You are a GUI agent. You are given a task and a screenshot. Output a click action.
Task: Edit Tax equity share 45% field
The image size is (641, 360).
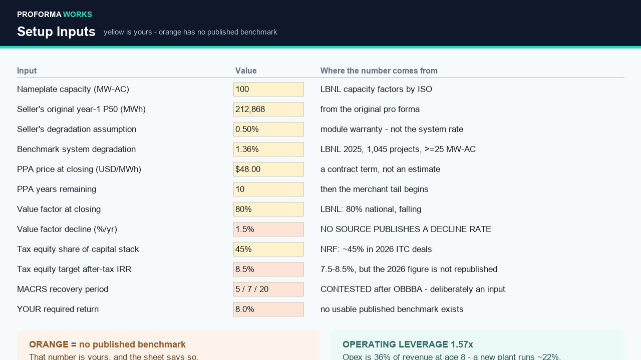tap(268, 249)
